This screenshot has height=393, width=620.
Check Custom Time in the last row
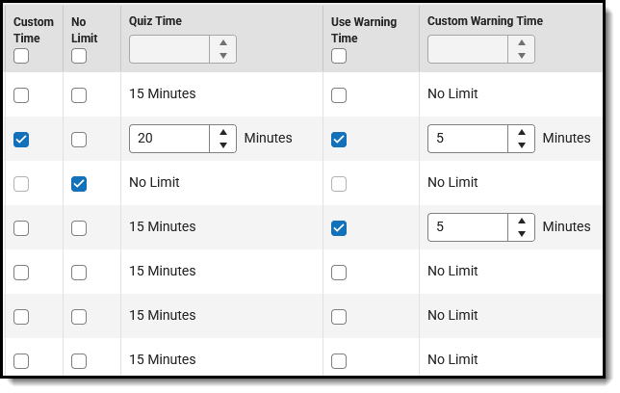pyautogui.click(x=21, y=361)
